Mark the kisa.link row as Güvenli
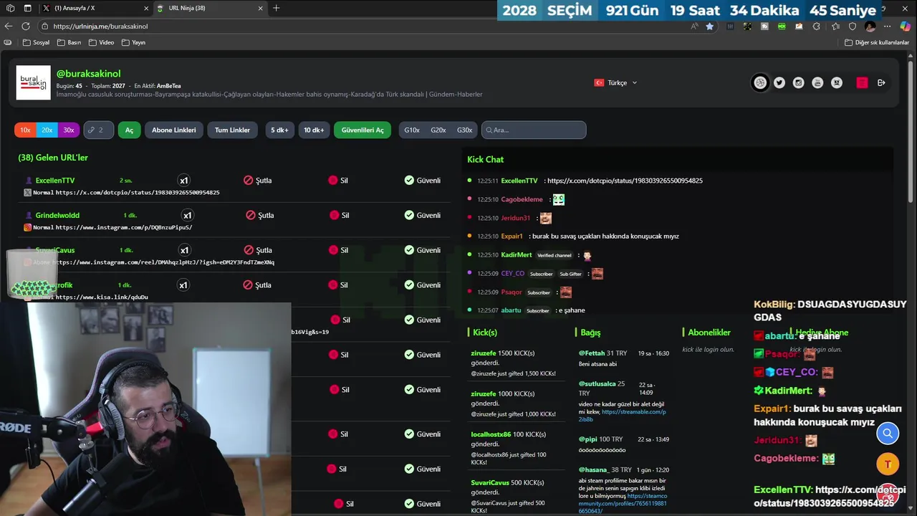The image size is (917, 516). click(422, 285)
